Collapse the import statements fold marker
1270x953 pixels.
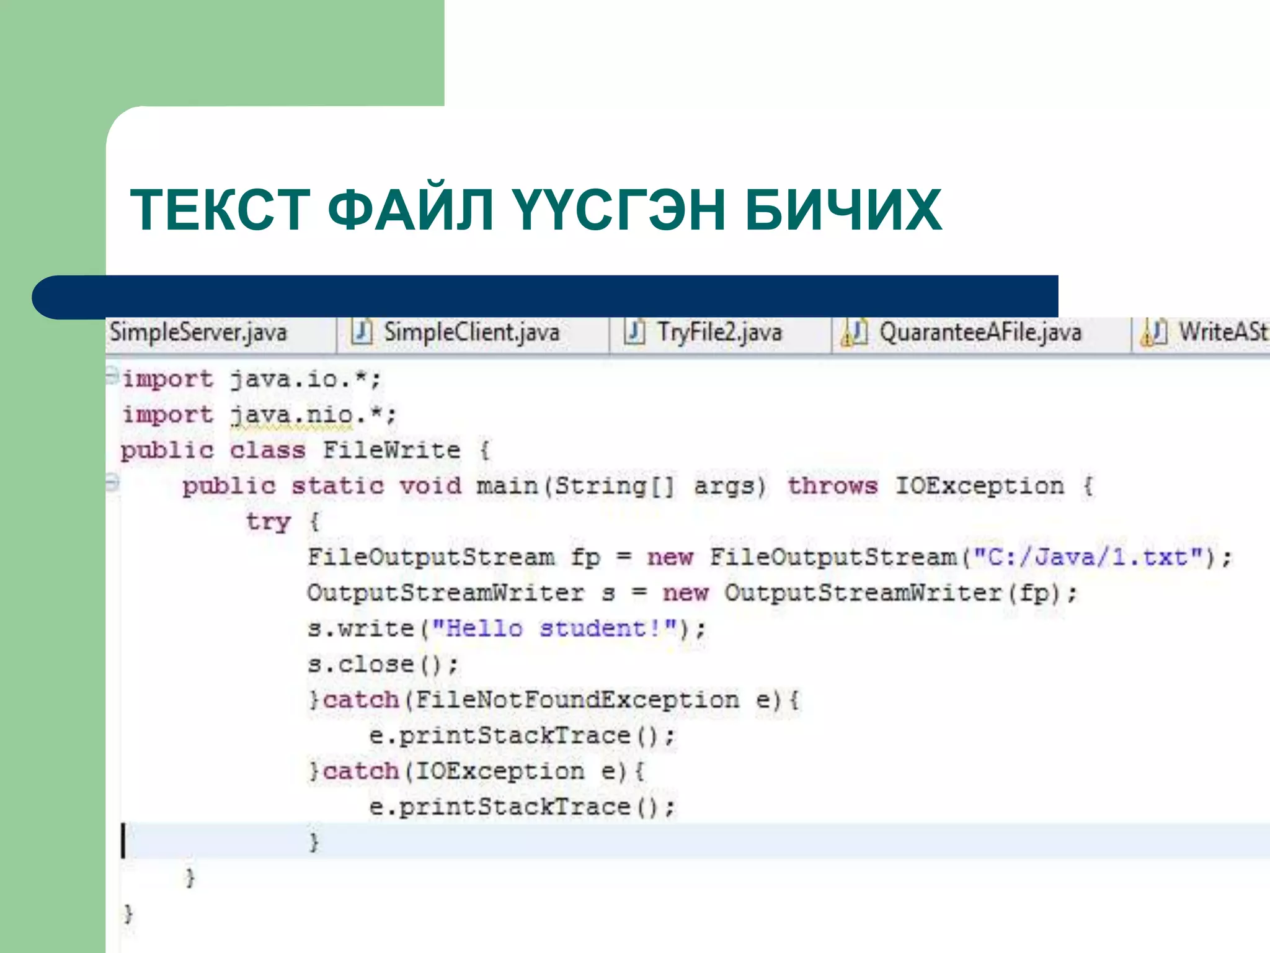(x=112, y=375)
